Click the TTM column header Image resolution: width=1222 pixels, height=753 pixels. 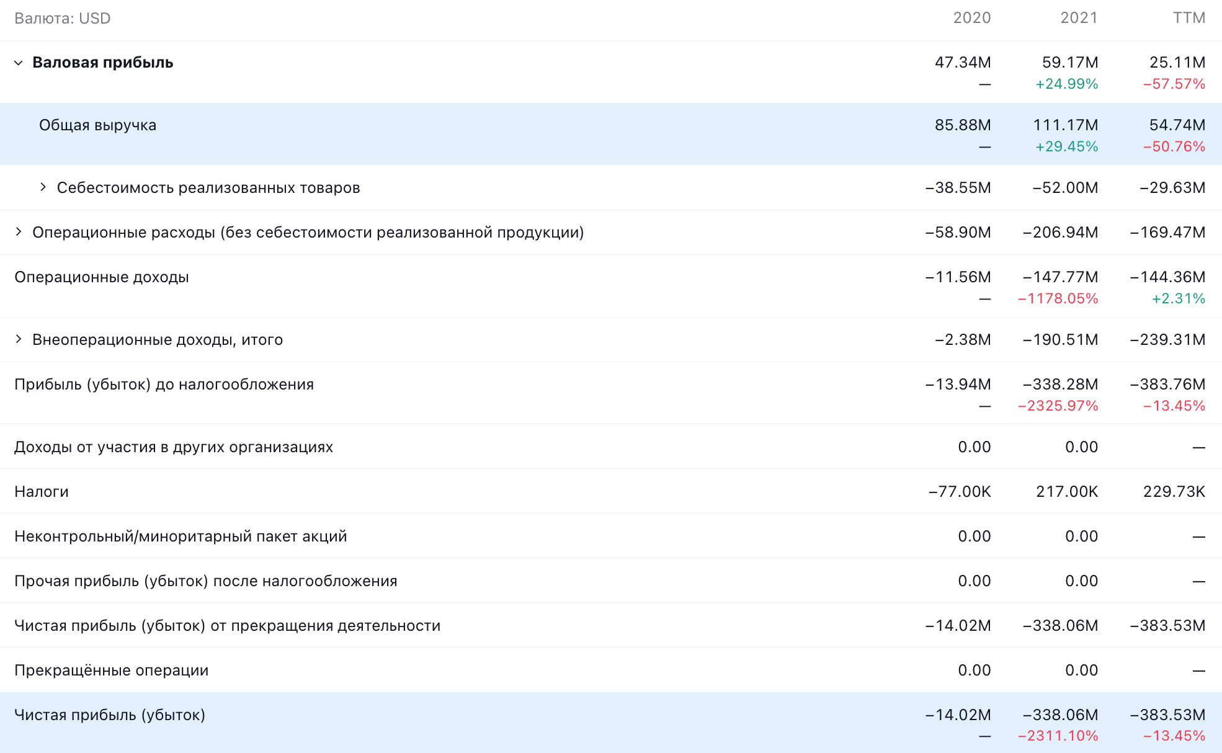tap(1189, 18)
